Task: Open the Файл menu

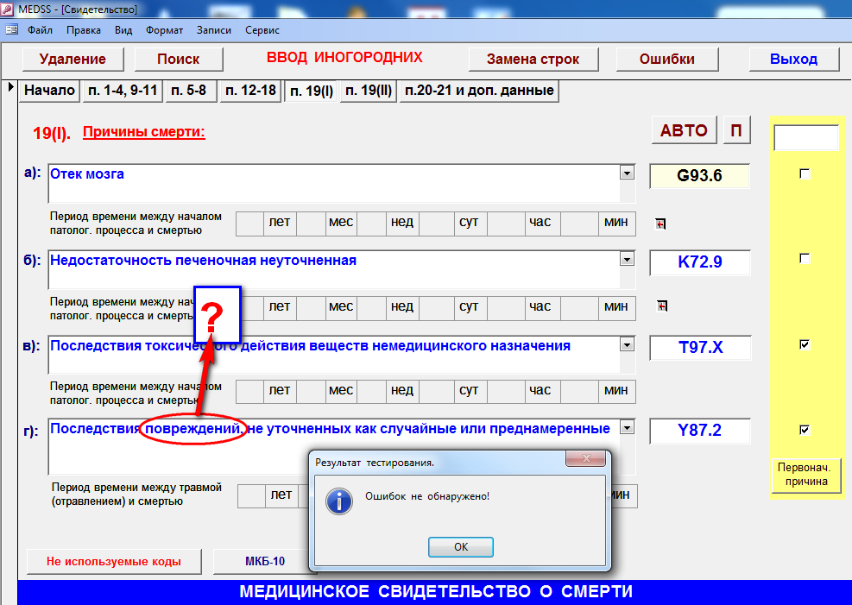Action: [41, 30]
